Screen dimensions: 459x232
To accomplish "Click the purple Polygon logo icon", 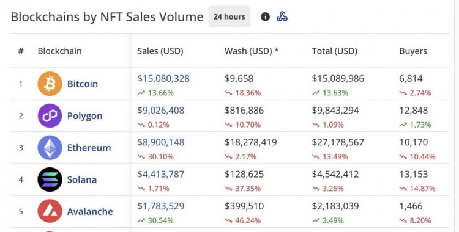I will pos(50,116).
